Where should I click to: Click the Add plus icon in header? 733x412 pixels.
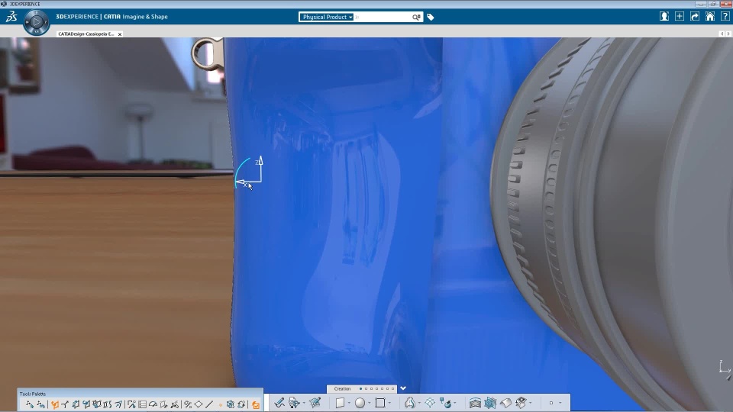tap(680, 16)
